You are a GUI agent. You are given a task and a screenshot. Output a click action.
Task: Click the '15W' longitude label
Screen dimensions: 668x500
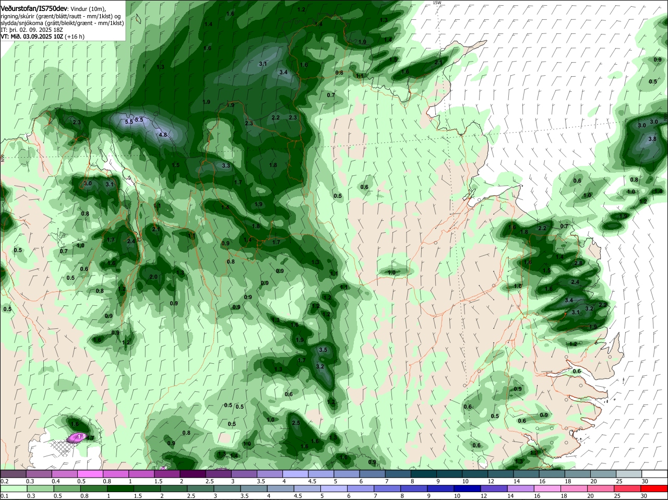pyautogui.click(x=437, y=3)
